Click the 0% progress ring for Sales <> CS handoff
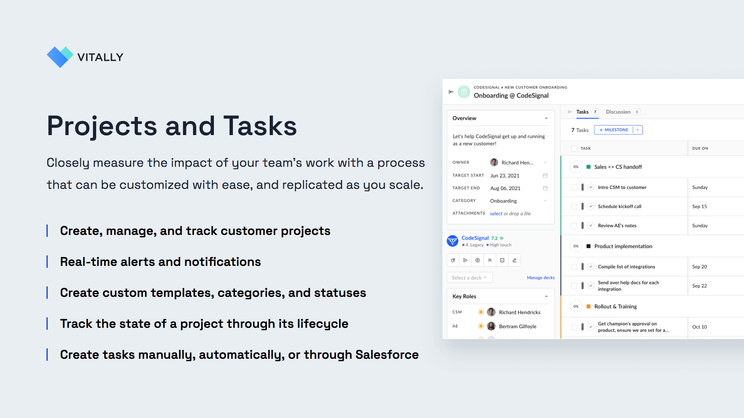The height and width of the screenshot is (418, 744). (576, 167)
